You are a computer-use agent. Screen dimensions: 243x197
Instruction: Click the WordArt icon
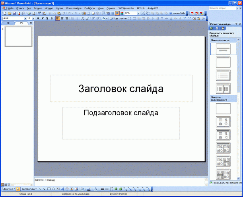click(62, 189)
